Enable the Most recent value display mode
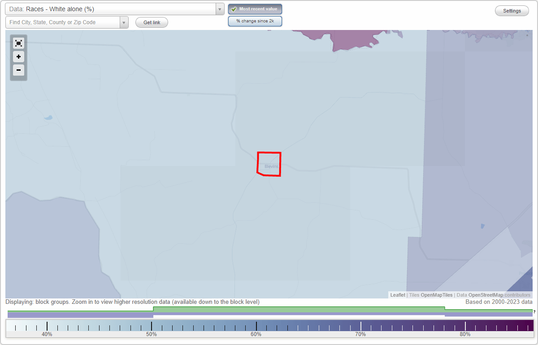Image resolution: width=538 pixels, height=345 pixels. (255, 9)
